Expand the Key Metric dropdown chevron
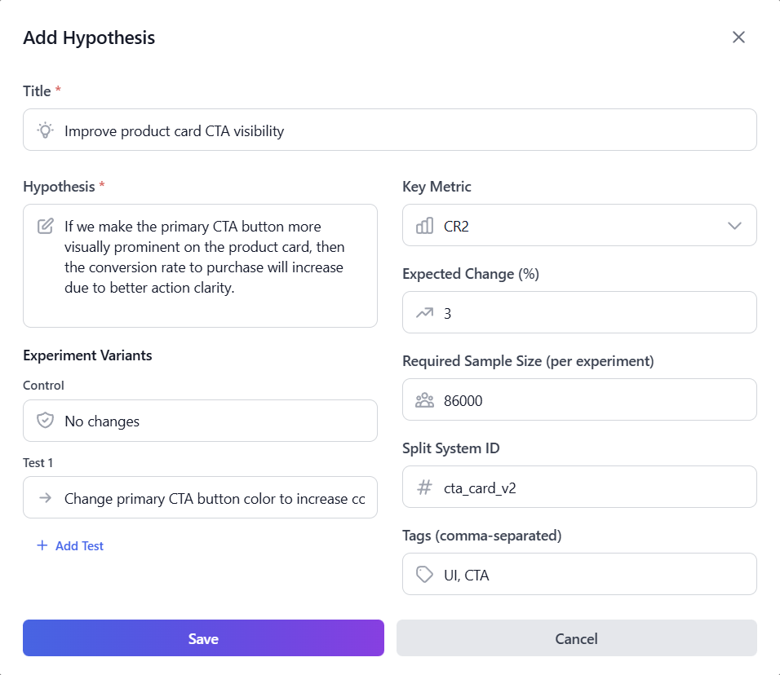Viewport: 780px width, 675px height. coord(733,225)
